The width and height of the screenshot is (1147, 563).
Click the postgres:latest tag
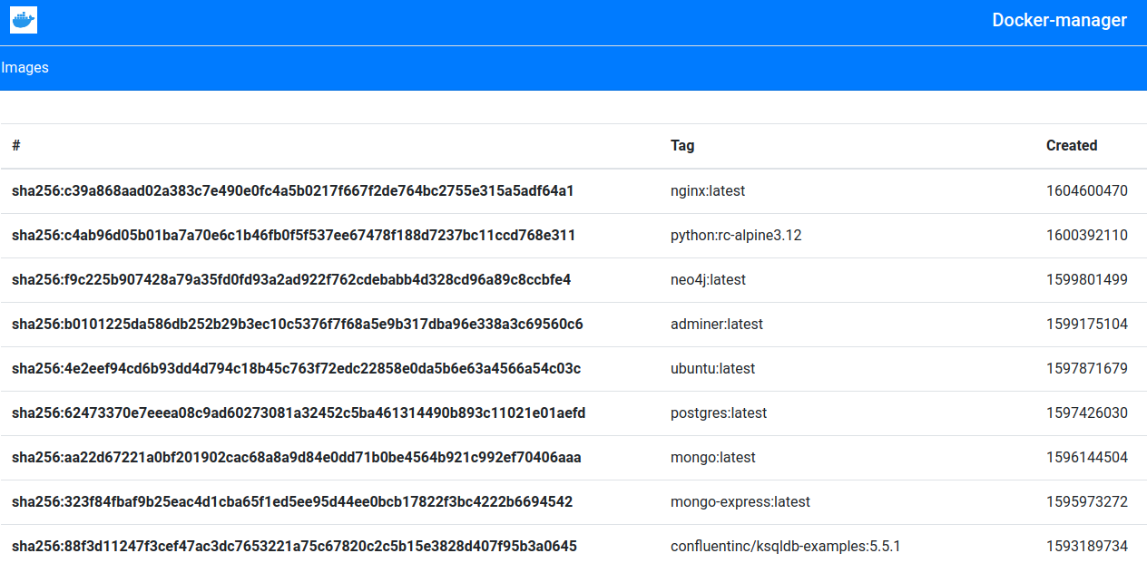click(719, 413)
